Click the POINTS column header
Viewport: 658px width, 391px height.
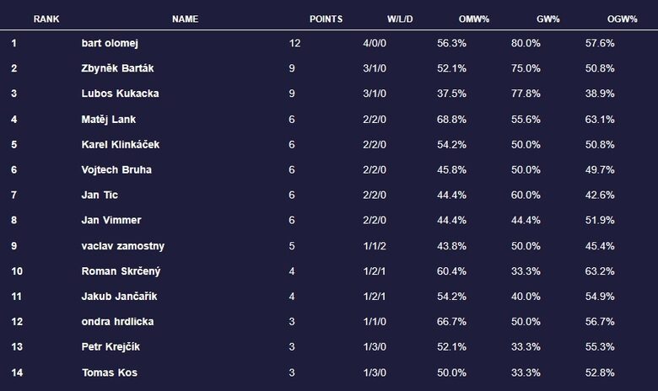click(x=326, y=19)
